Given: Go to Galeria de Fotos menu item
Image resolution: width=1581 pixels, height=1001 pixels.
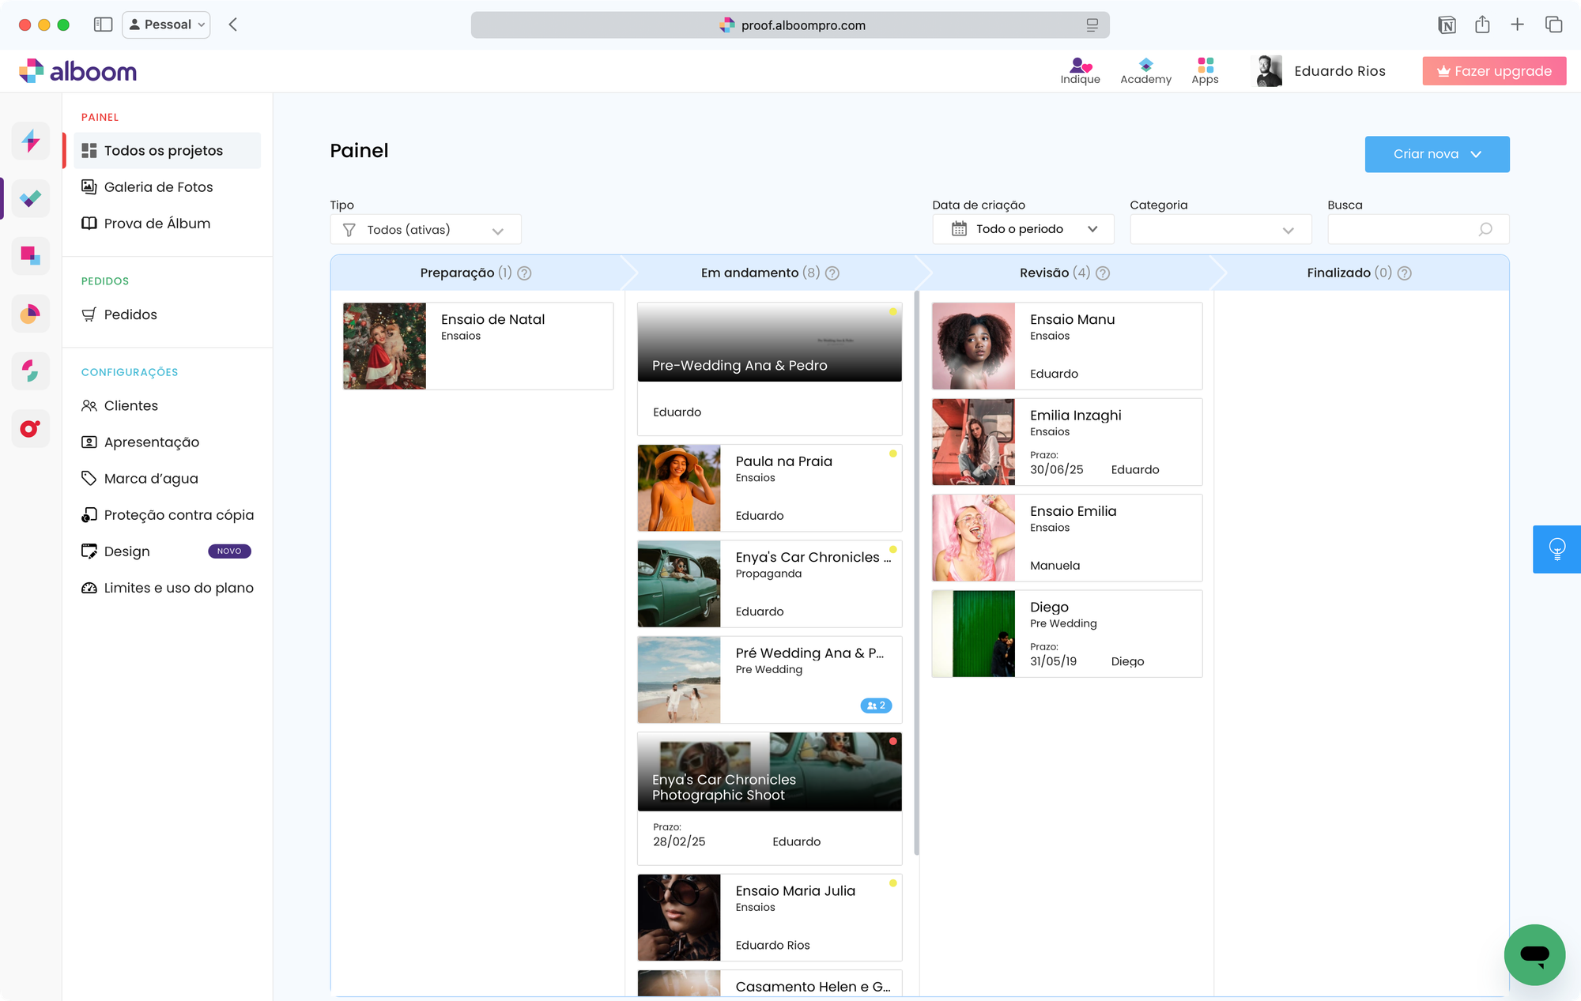Looking at the screenshot, I should (x=158, y=187).
